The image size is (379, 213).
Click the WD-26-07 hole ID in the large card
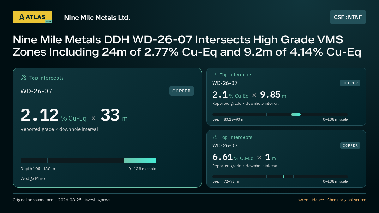[36, 91]
